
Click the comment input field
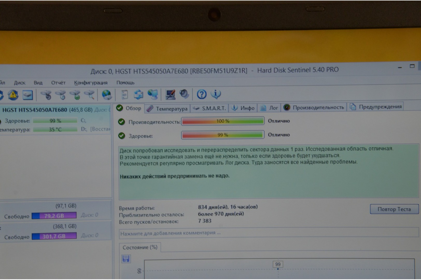pos(268,233)
